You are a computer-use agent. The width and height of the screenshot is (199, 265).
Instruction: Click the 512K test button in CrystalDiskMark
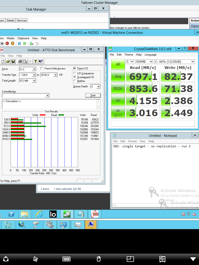point(118,89)
